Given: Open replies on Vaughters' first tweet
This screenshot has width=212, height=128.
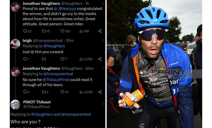Looking at the screenshot, I should tap(27, 31).
